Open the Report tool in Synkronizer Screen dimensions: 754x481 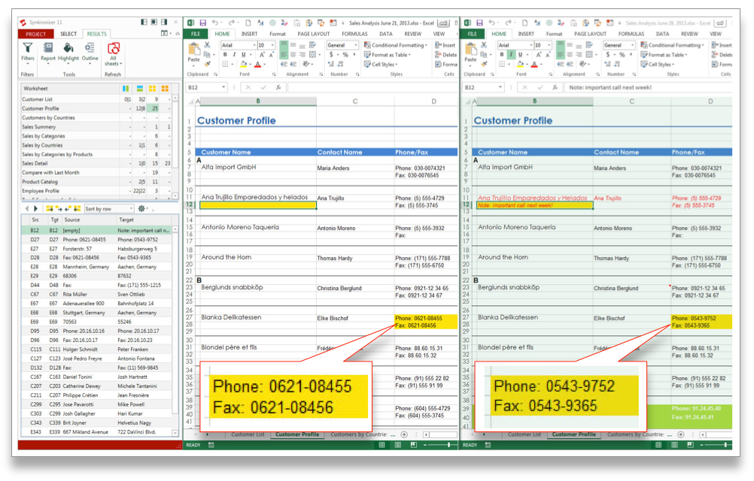47,53
